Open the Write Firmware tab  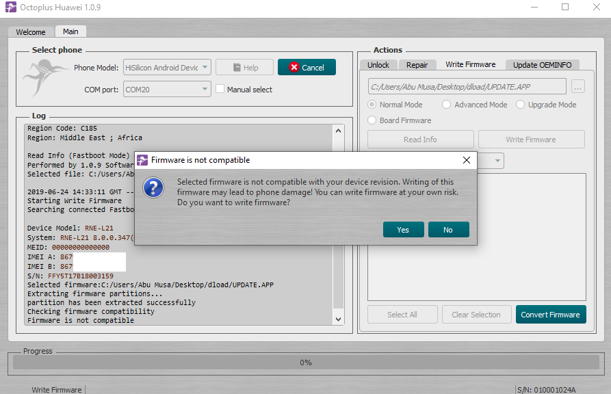point(470,64)
